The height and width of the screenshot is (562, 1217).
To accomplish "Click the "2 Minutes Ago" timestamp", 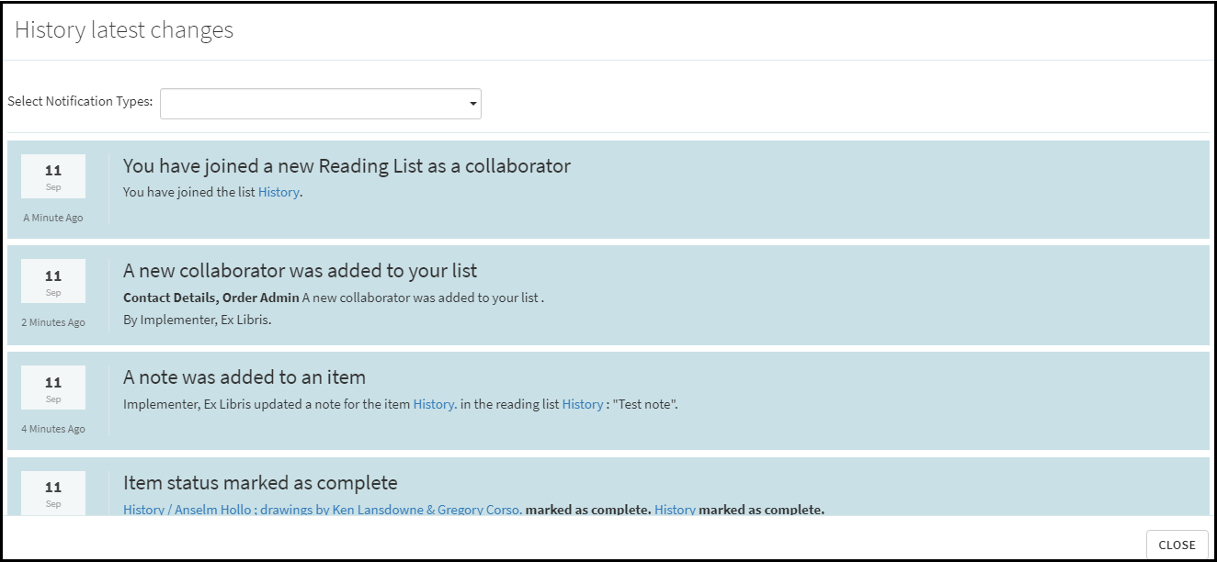I will click(x=53, y=322).
